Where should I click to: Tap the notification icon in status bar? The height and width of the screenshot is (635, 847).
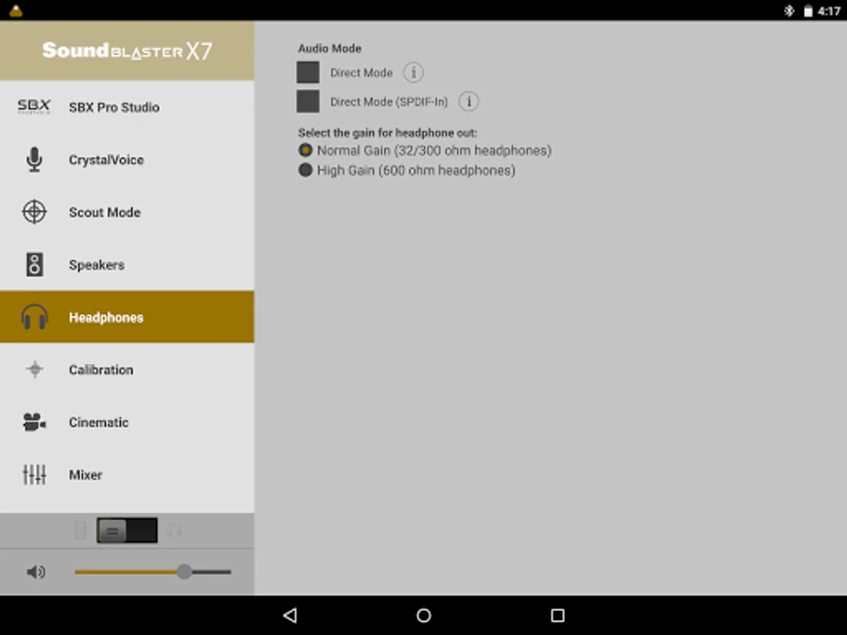pyautogui.click(x=15, y=11)
